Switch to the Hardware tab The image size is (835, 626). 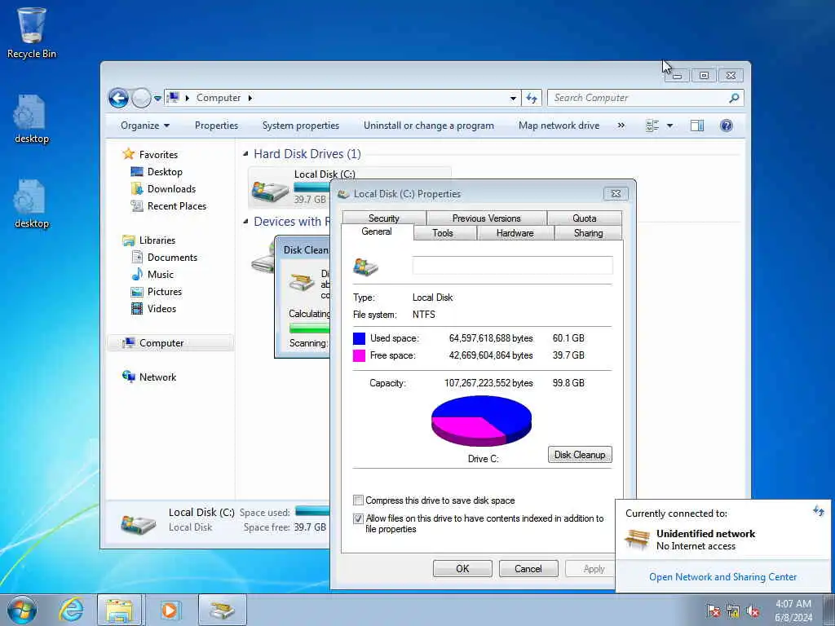pos(515,233)
